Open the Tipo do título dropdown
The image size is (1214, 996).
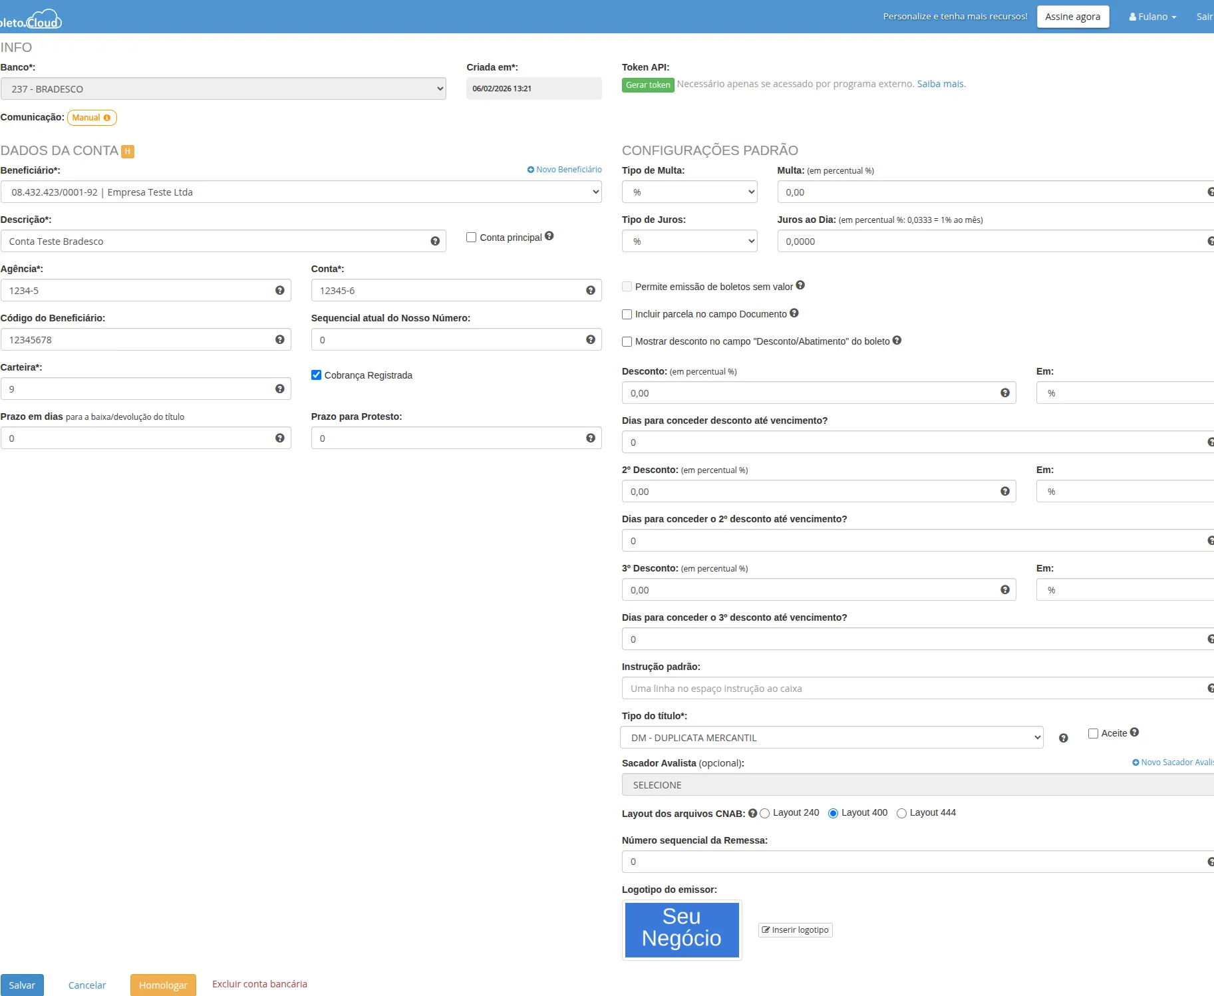tap(832, 738)
